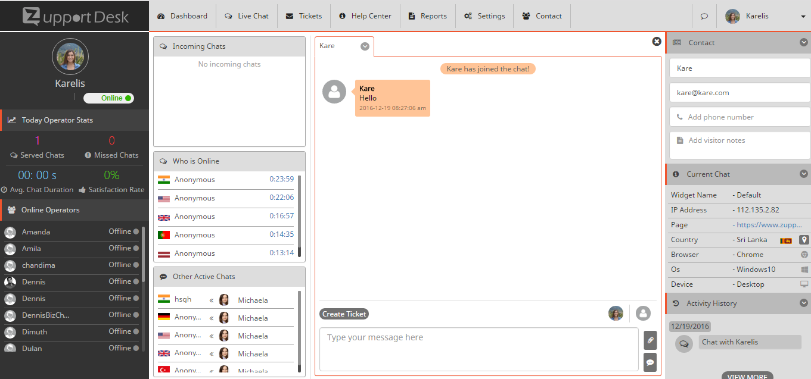Viewport: 811px width, 379px height.
Task: Open the Help Center
Action: pyautogui.click(x=365, y=16)
